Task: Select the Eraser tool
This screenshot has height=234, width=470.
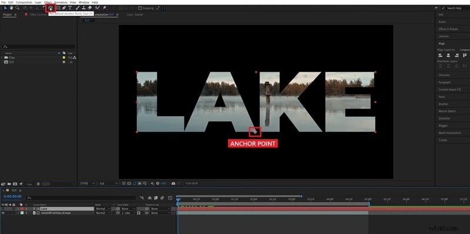Action: (x=90, y=8)
